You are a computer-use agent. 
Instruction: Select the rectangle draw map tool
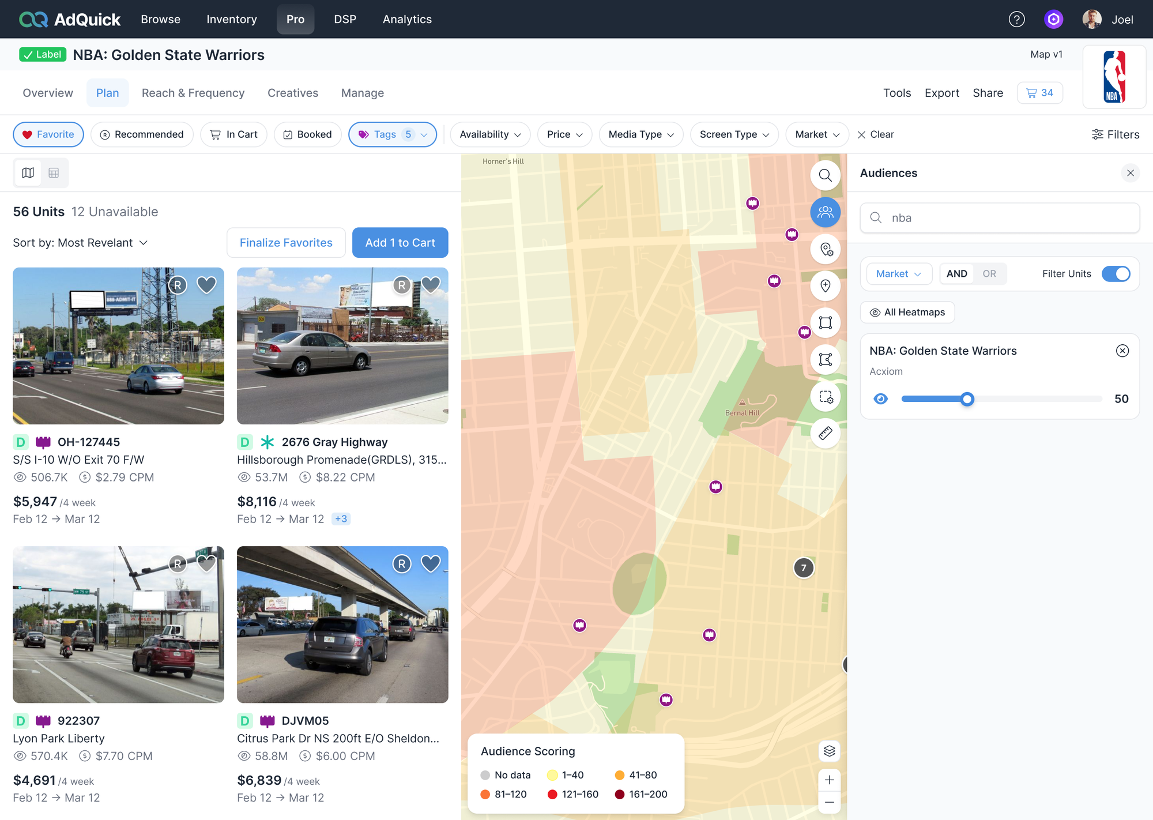[x=825, y=323]
